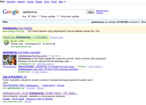
Task: Open Önbellek cached link for galatasaray.org
Action: pyautogui.click(x=31, y=88)
